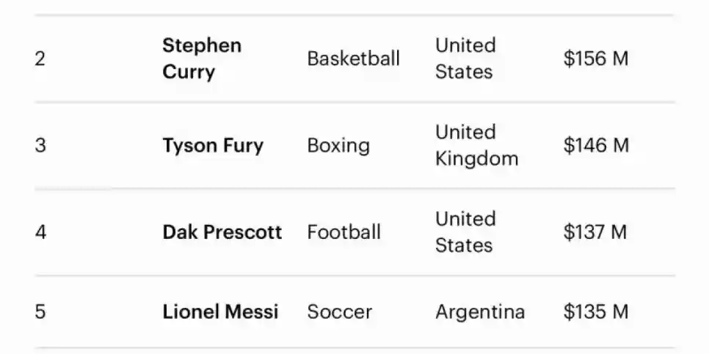Select the $146 M earnings value
709x354 pixels.
click(x=596, y=145)
